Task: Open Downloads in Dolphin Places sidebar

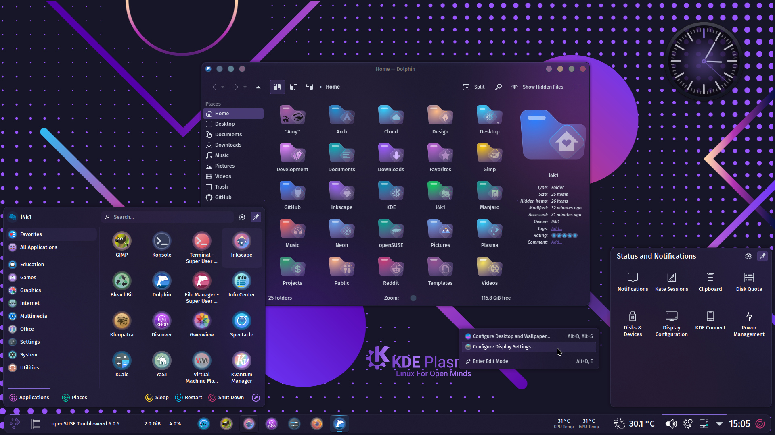Action: (x=233, y=145)
